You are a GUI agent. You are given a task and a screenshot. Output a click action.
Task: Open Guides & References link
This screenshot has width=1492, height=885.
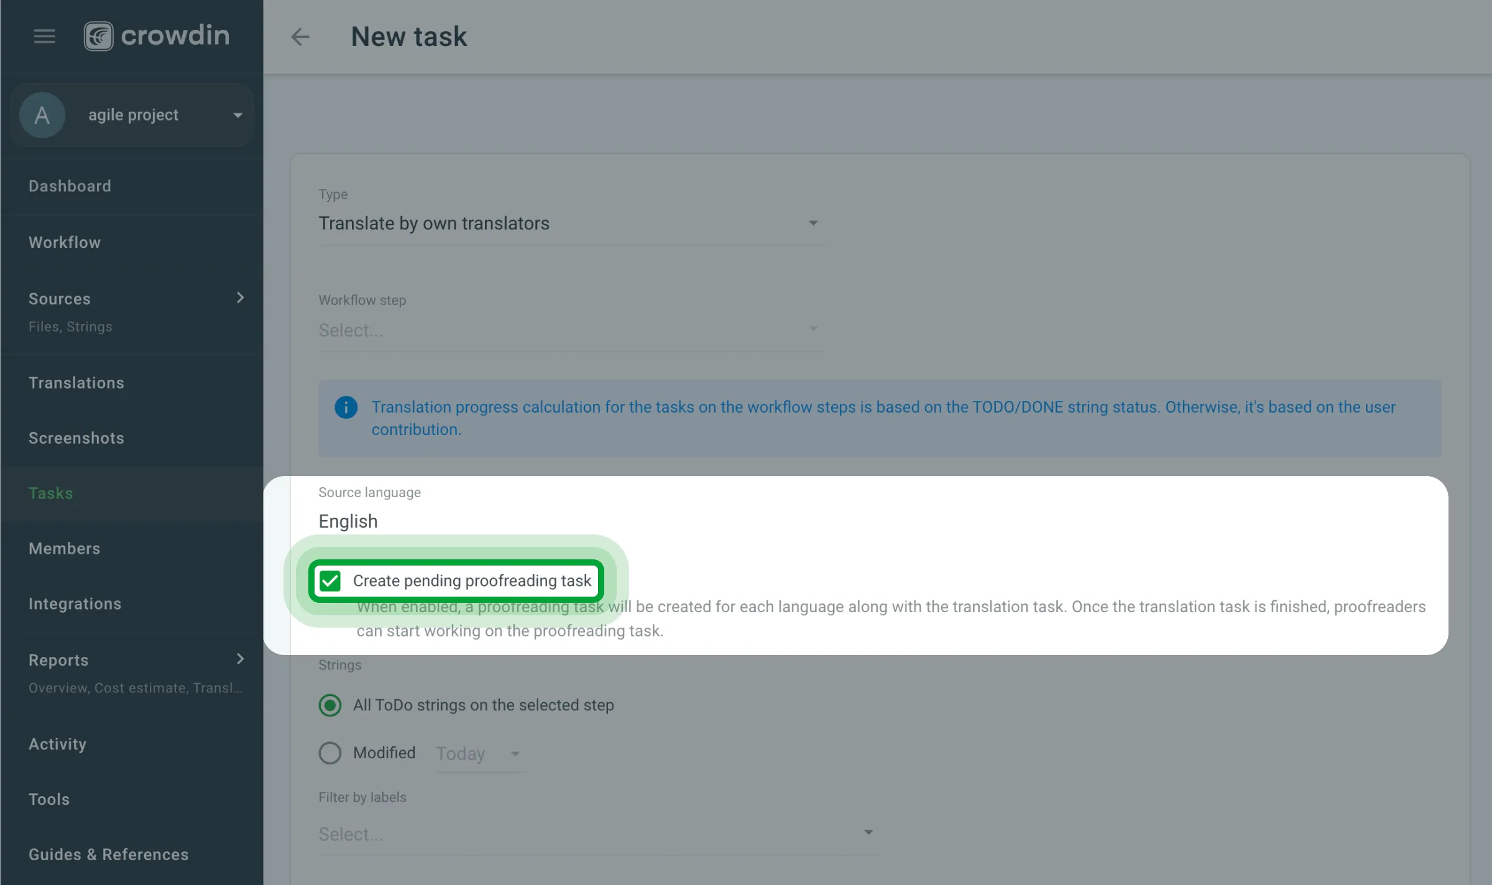click(108, 854)
